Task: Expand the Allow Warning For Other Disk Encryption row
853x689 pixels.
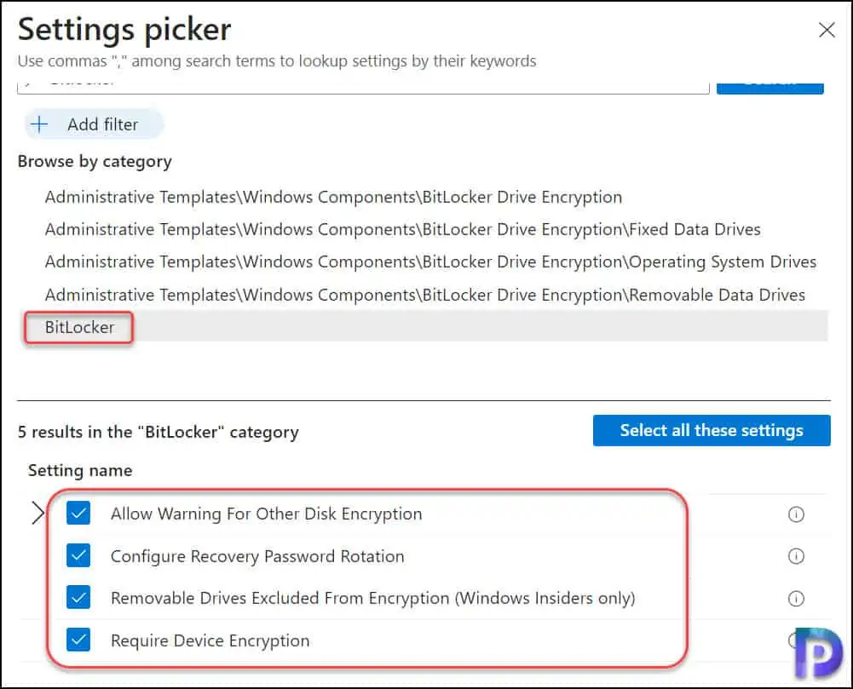Action: (37, 514)
